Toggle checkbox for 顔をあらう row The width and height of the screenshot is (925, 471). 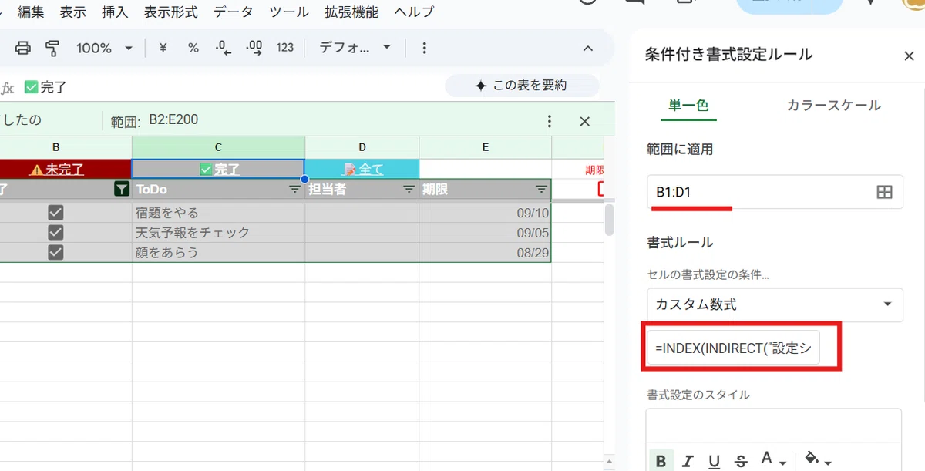pyautogui.click(x=55, y=252)
